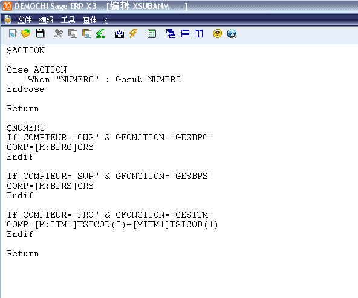Paste using the clipboard pages icon
This screenshot has width=358, height=298.
pos(86,34)
